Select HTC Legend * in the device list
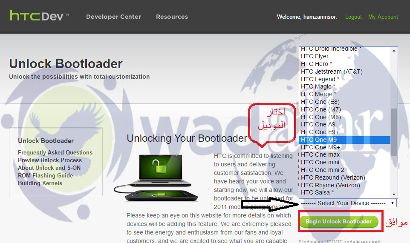 pos(345,79)
